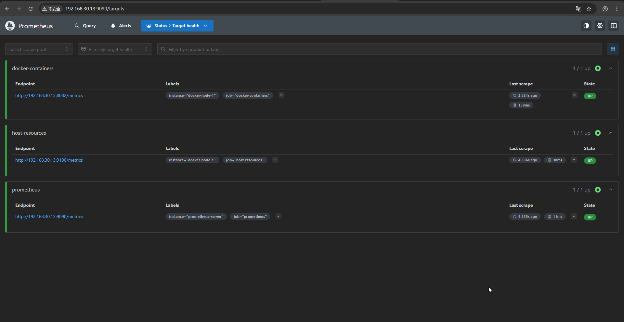Click the instance="docker-node-1" label in docker-containers

pos(192,95)
